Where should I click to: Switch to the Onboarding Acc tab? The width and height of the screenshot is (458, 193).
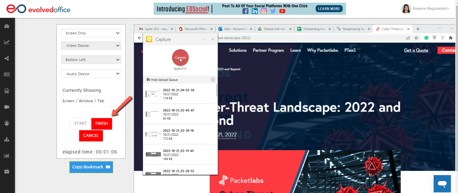coord(313,29)
